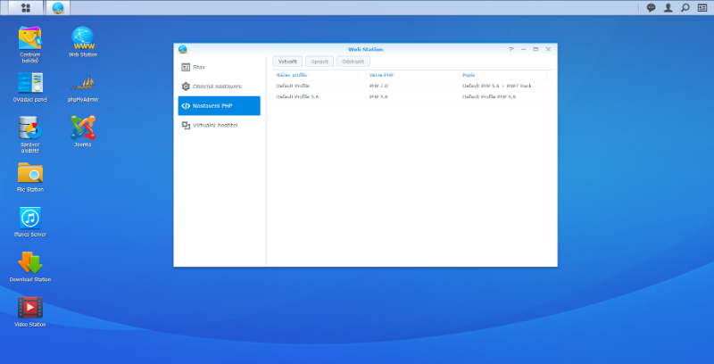Open the widgets panel icon
Image resolution: width=714 pixels, height=364 pixels.
click(x=702, y=8)
